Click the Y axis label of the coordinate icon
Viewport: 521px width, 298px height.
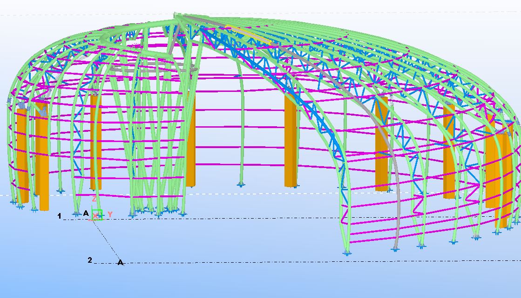point(110,214)
